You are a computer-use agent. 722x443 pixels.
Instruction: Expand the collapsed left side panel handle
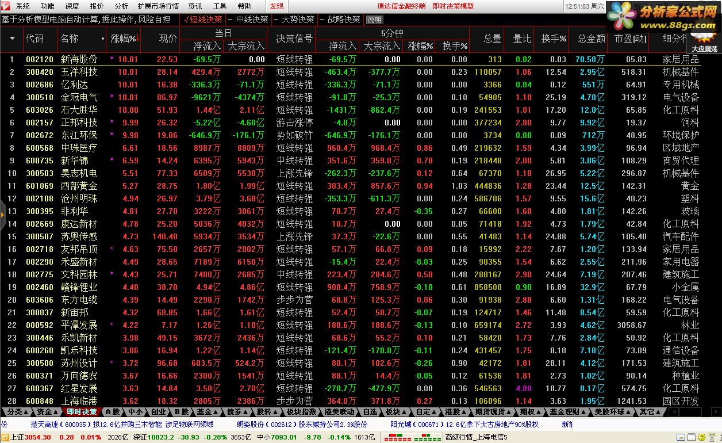coord(2,215)
